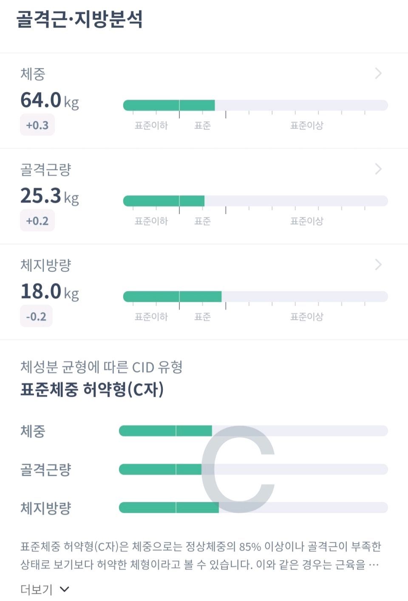Open skeletal muscle mass chevron arrow
The width and height of the screenshot is (408, 601).
click(x=378, y=169)
